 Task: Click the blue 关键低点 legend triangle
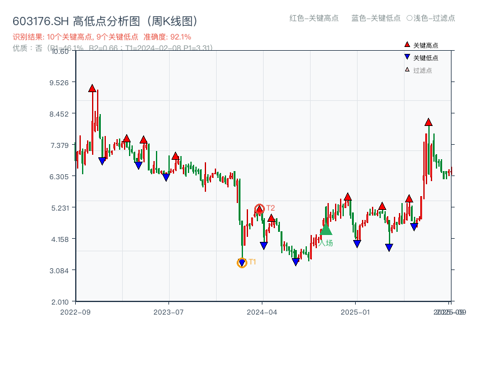407,57
